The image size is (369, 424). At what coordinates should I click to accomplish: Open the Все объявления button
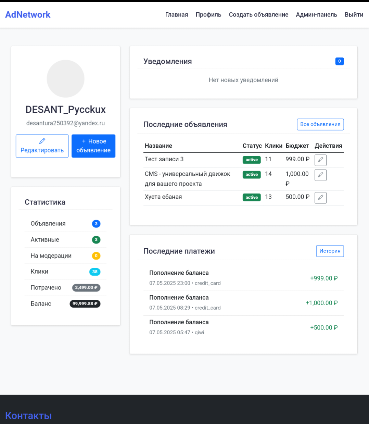pos(320,124)
